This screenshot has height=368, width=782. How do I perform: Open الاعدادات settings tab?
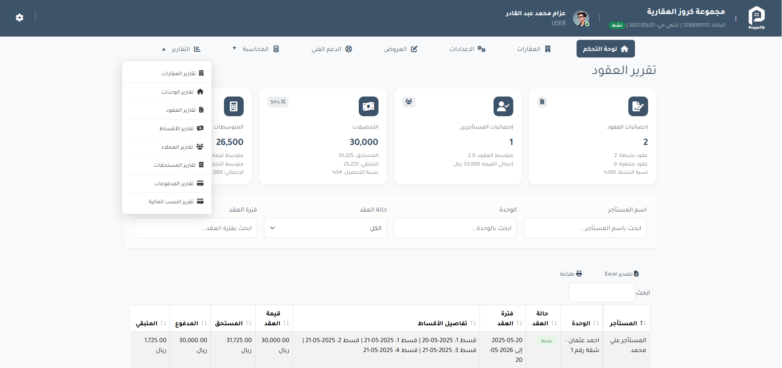(467, 49)
